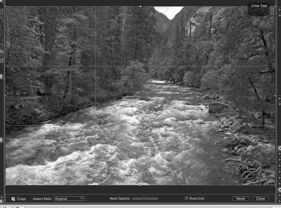This screenshot has height=208, width=281.
Task: Click the lower round arrow icon on left edge
Action: coord(1,140)
